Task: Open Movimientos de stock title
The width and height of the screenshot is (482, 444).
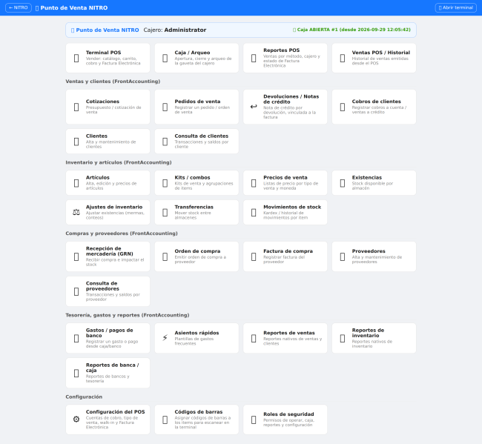Action: (292, 207)
